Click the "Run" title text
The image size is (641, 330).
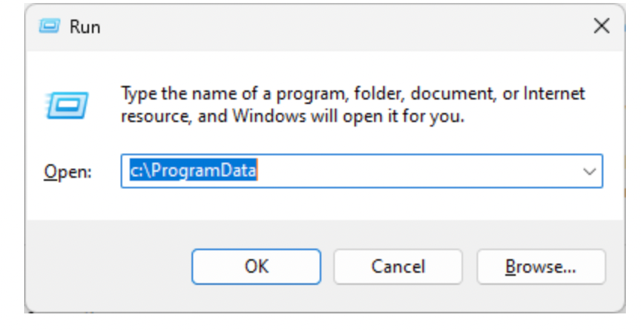coord(85,27)
